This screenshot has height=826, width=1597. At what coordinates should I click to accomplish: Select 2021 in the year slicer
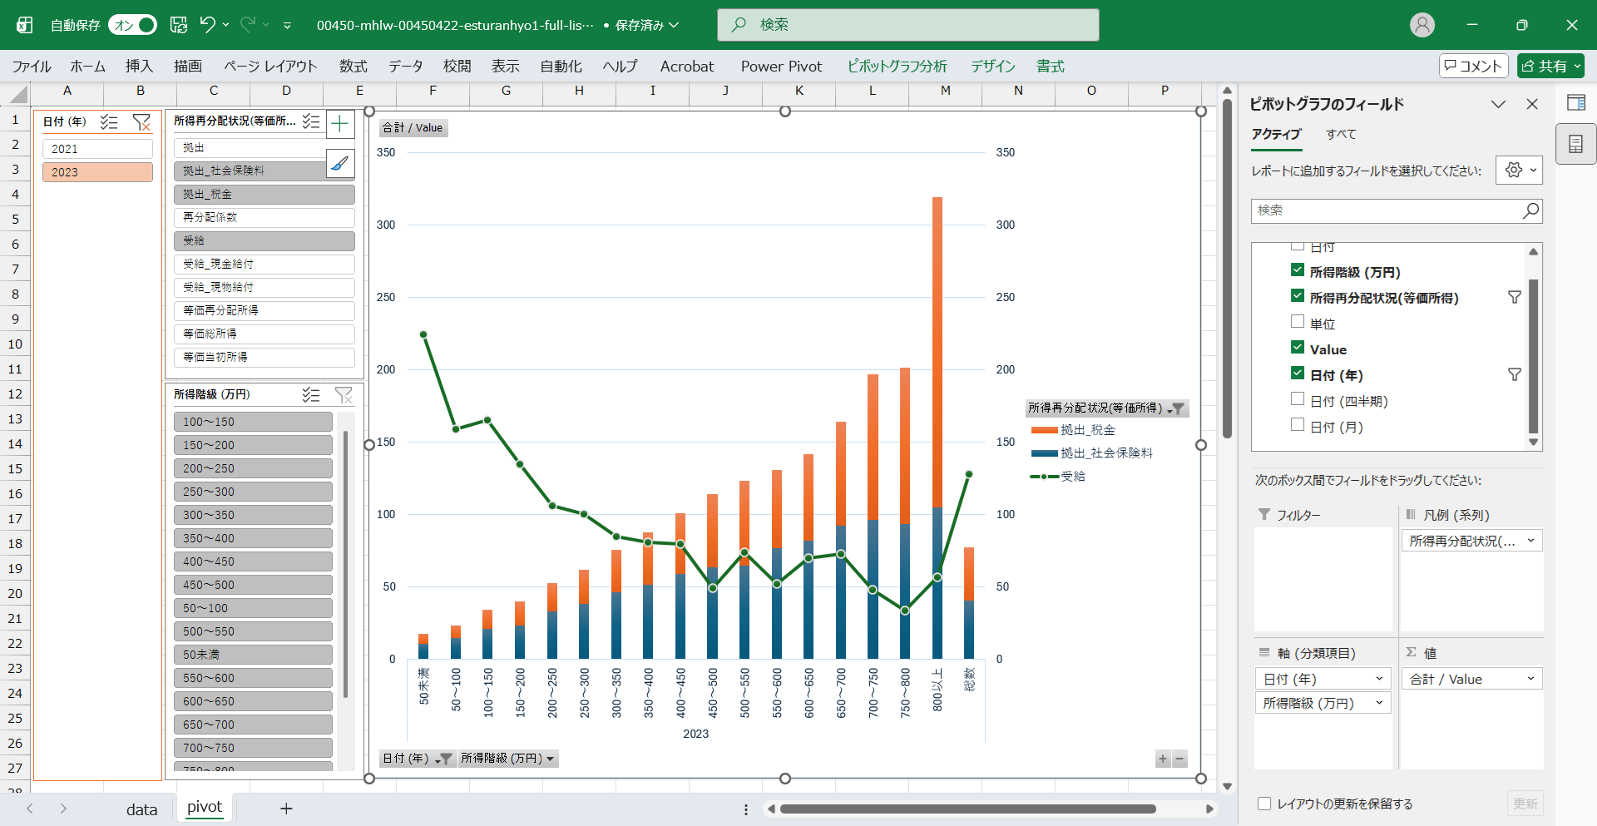[x=97, y=149]
